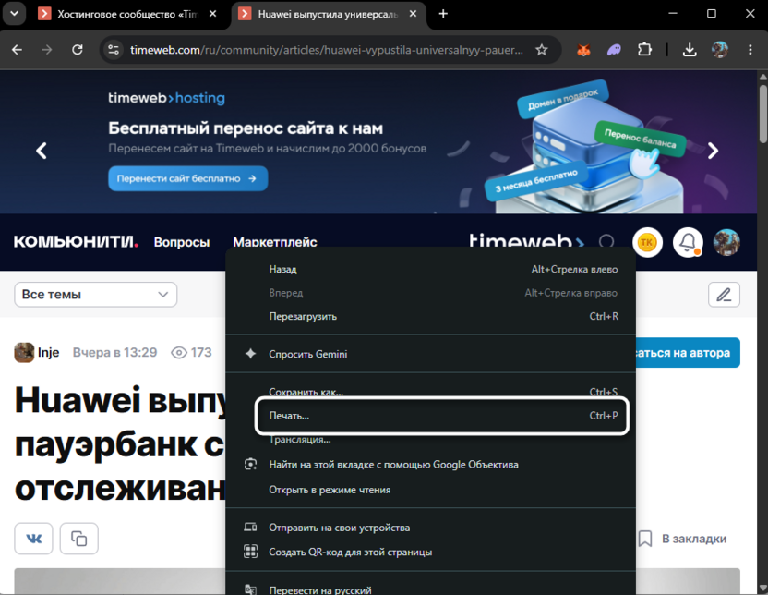The image size is (768, 595).
Task: Open the browser downloads icon
Action: click(x=690, y=50)
